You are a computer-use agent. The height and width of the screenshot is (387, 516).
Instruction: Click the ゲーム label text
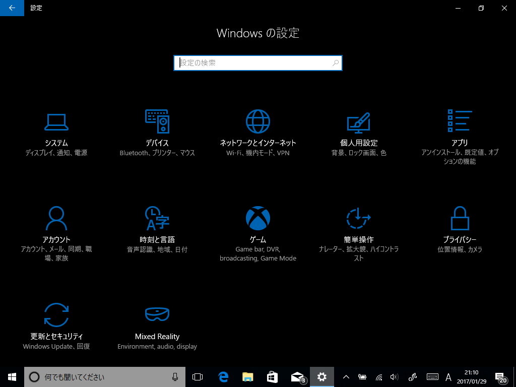pyautogui.click(x=258, y=239)
